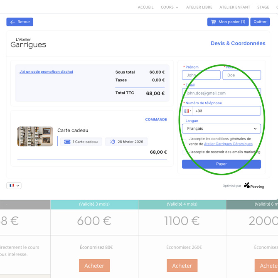This screenshot has height=278, width=278.
Task: Click the L'Atelier Garrigues logo
Action: [28, 43]
